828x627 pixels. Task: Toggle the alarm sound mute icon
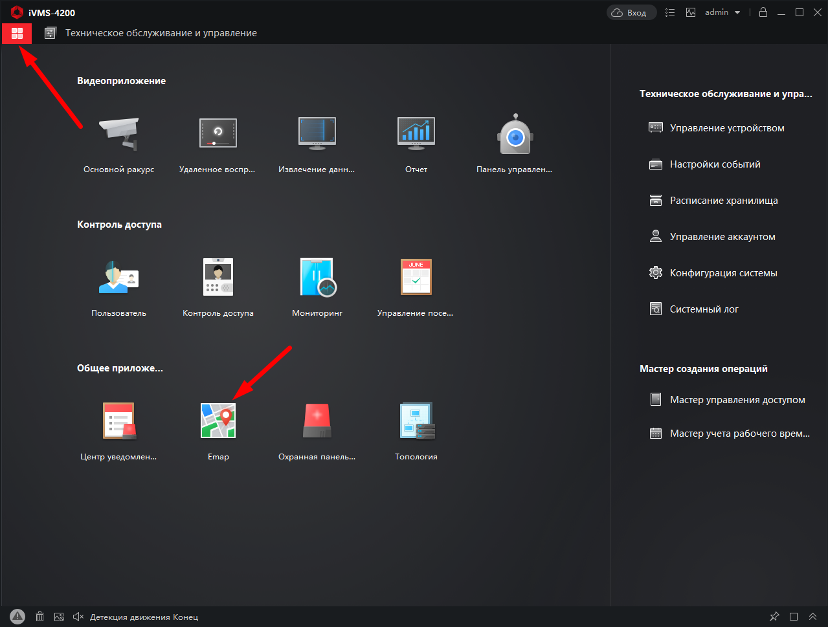[x=78, y=617]
